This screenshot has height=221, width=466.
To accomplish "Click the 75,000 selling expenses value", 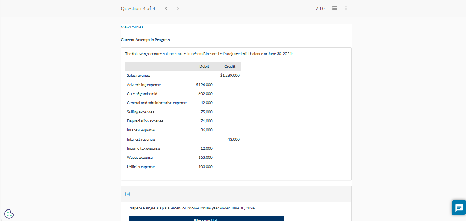I will pyautogui.click(x=207, y=112).
